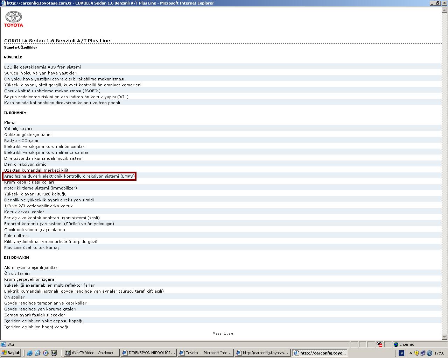Open the Yasal Uyarı link
The width and height of the screenshot is (448, 358).
(x=223, y=334)
